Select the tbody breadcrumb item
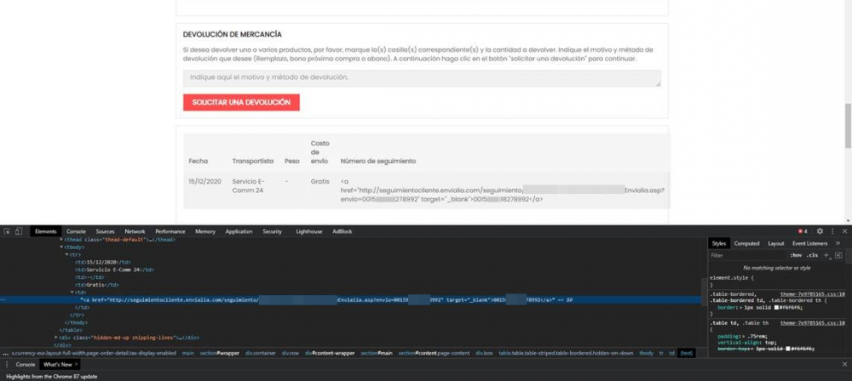 click(646, 353)
